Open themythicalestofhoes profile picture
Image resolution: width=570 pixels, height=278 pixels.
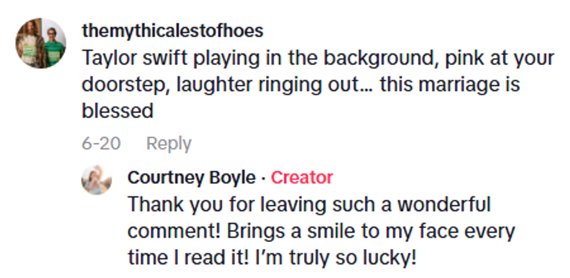(40, 44)
